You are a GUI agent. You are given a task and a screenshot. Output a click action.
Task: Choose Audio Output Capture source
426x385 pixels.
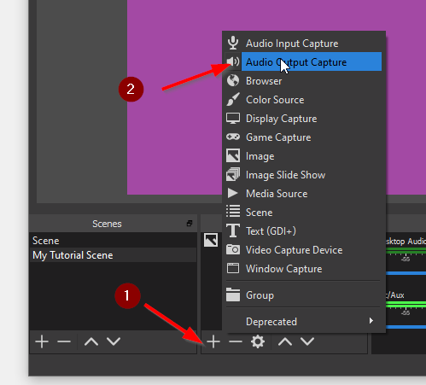point(304,61)
